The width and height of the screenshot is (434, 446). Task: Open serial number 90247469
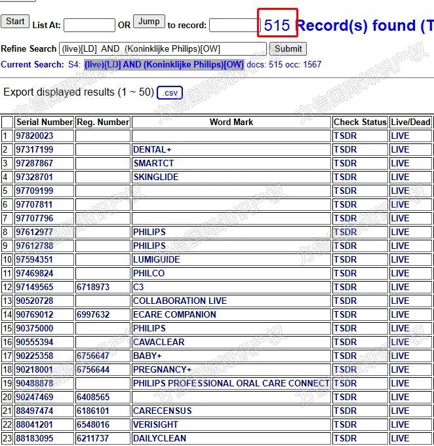[35, 397]
